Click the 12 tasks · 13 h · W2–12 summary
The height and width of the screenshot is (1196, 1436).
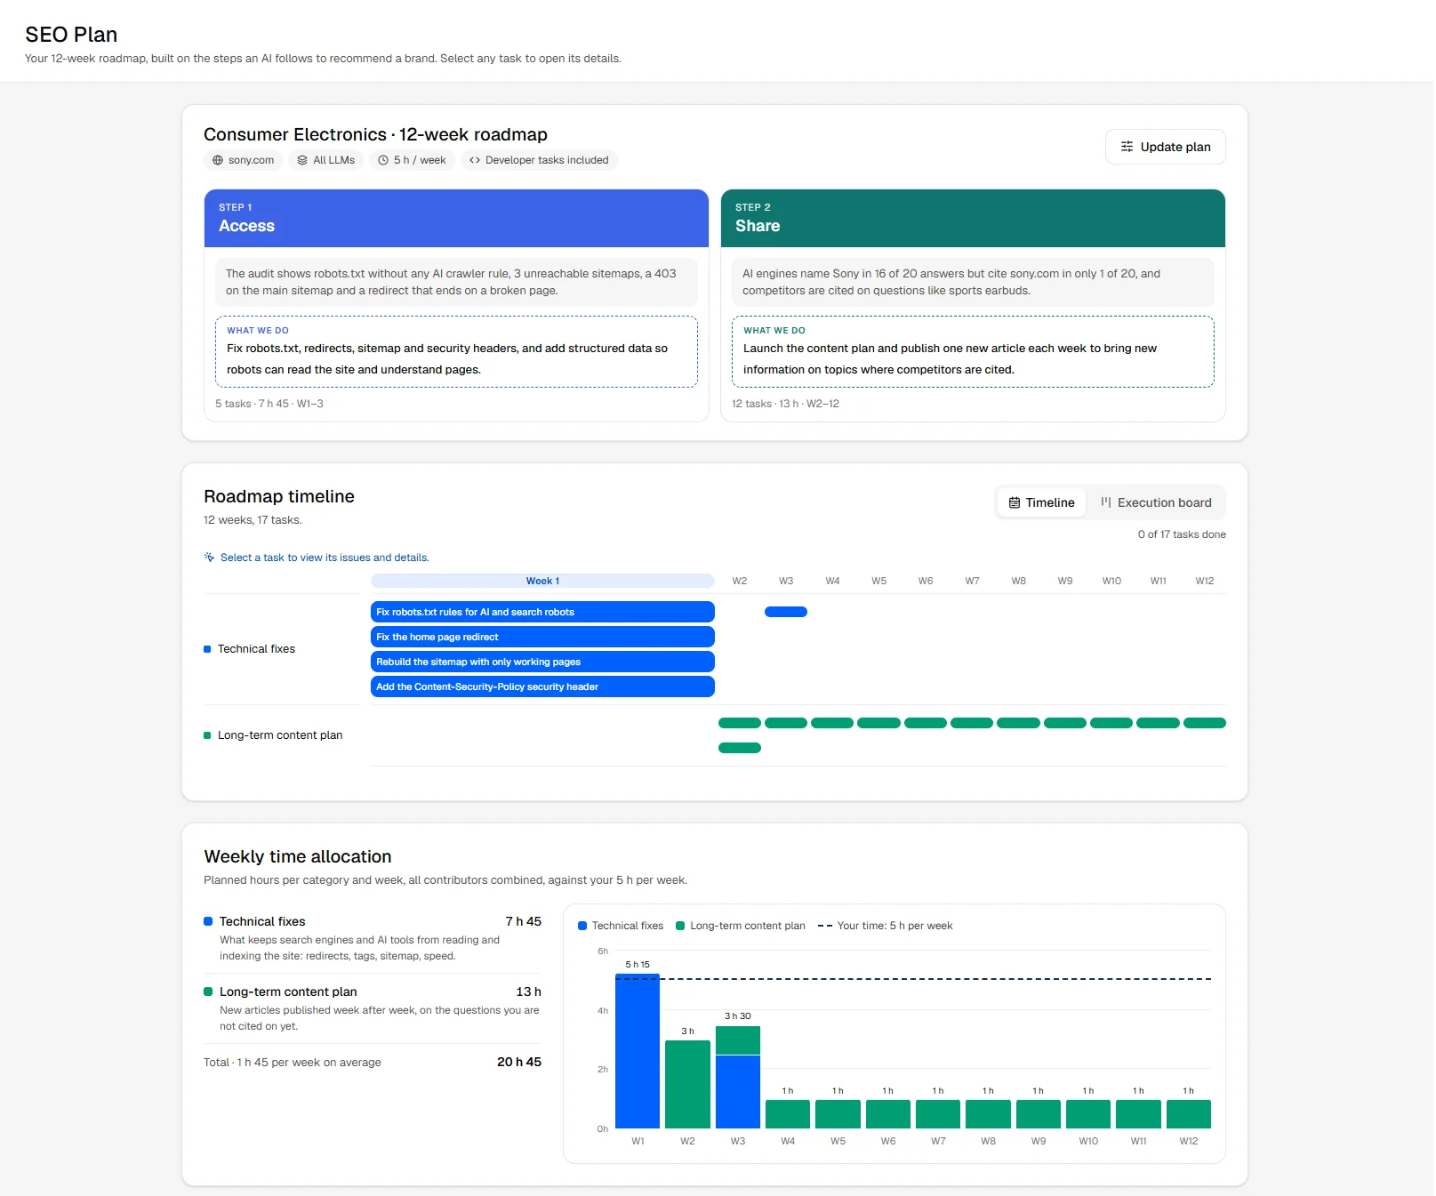tap(785, 404)
